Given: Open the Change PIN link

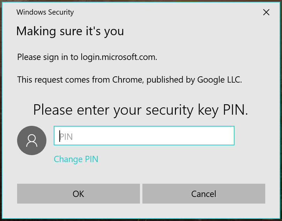Looking at the screenshot, I should click(76, 159).
